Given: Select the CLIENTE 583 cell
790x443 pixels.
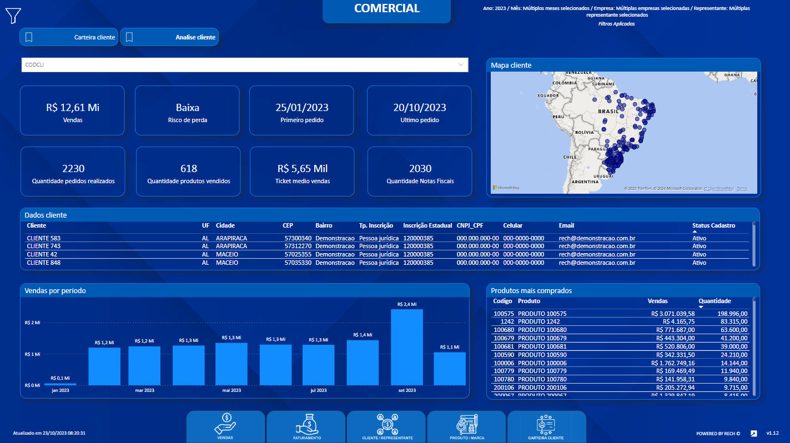Looking at the screenshot, I should (x=44, y=238).
